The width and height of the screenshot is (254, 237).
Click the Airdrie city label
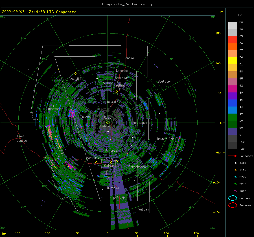pyautogui.click(x=111, y=150)
